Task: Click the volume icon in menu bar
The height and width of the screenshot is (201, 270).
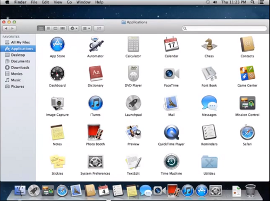Action: 215,2
